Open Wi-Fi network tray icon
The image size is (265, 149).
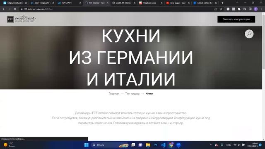235,145
